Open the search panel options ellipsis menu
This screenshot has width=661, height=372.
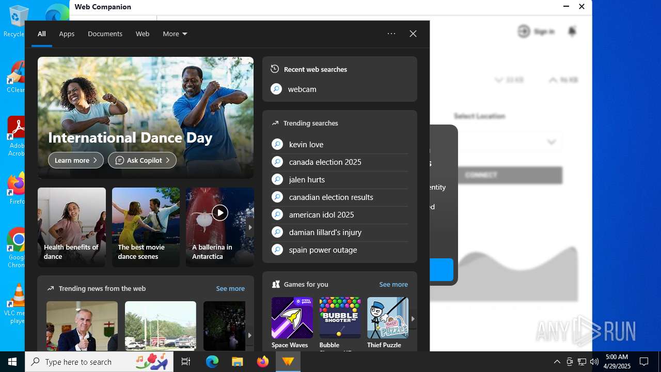391,34
